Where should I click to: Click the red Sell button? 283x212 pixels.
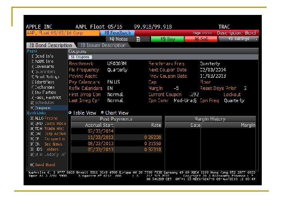coord(201,39)
